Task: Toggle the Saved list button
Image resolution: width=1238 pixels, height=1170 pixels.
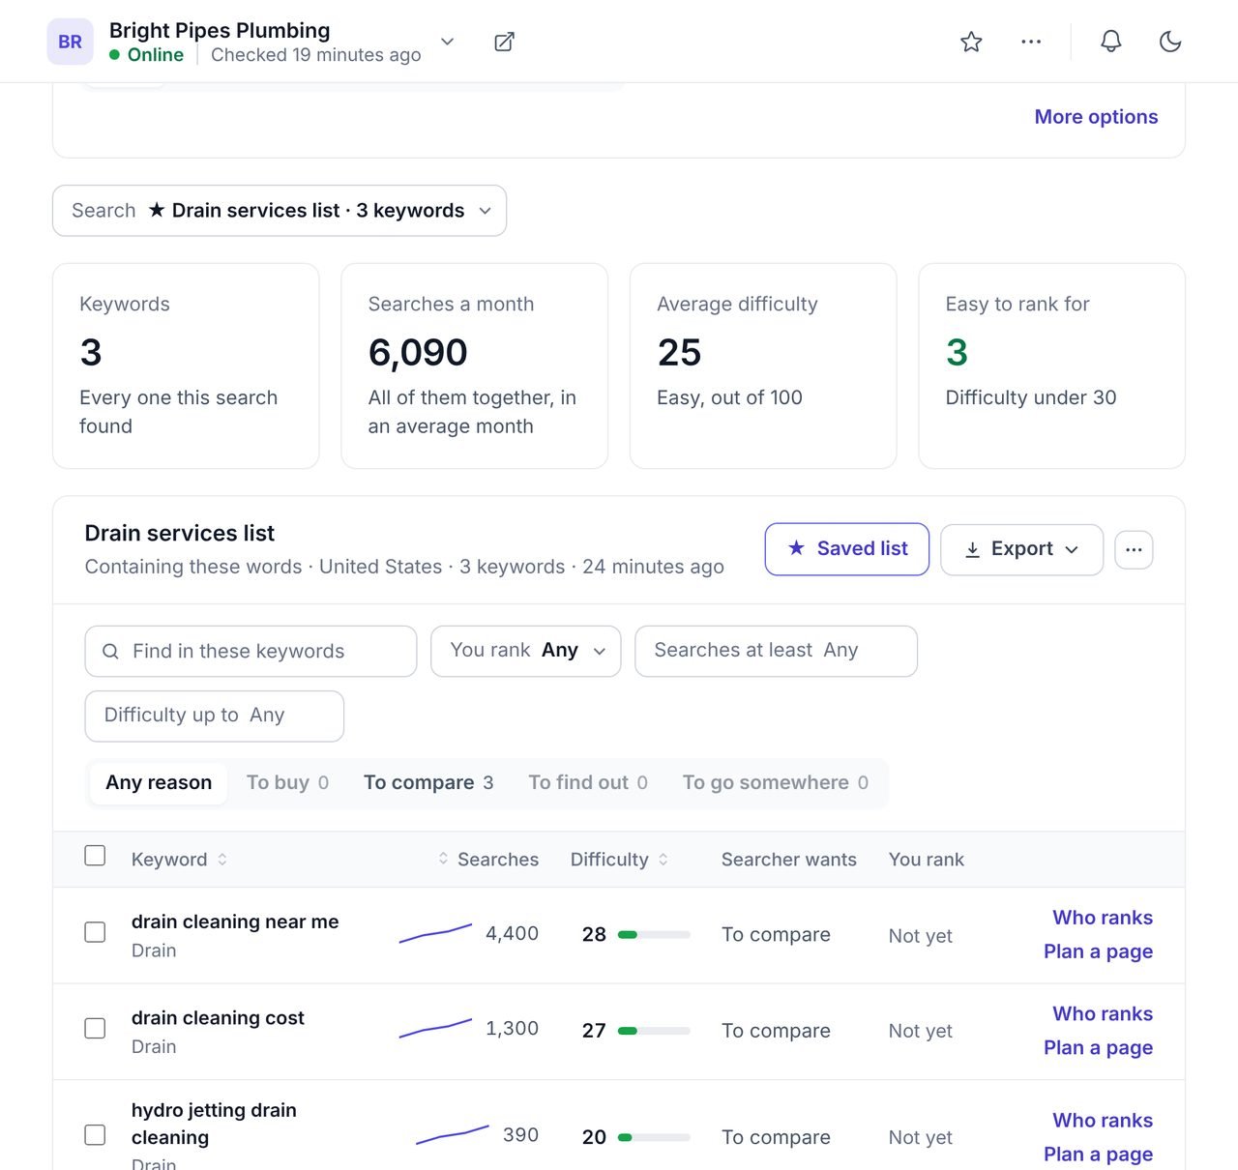Action: 847,549
